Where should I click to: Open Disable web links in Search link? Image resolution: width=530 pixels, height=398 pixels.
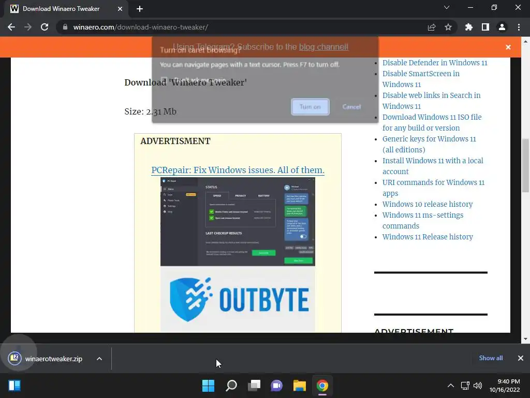coord(431,101)
